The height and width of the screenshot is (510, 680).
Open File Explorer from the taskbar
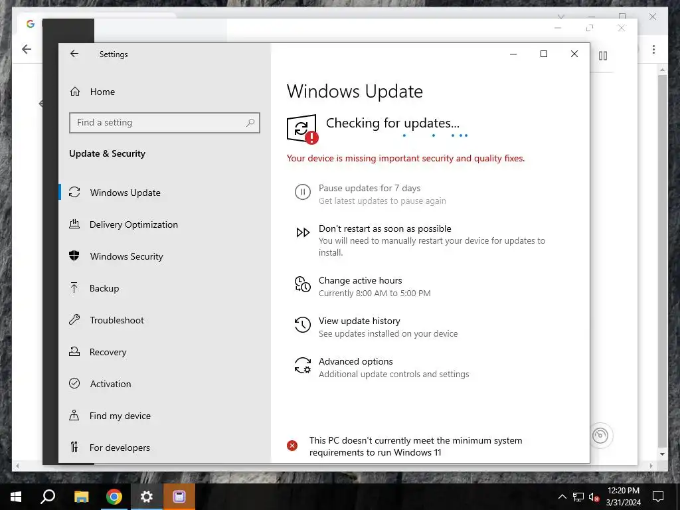pos(81,497)
